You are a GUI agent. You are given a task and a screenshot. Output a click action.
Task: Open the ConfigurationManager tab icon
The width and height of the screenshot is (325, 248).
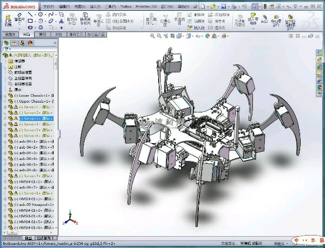click(22, 42)
